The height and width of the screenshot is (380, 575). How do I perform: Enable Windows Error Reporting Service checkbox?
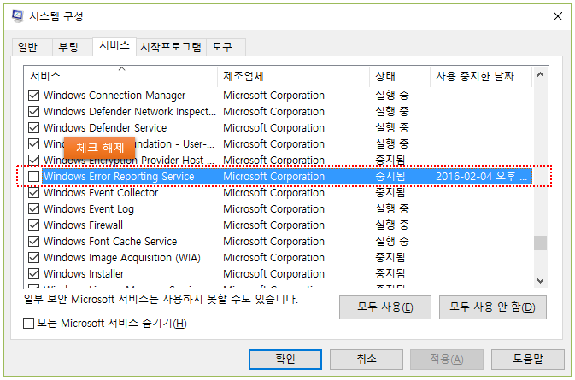point(33,176)
